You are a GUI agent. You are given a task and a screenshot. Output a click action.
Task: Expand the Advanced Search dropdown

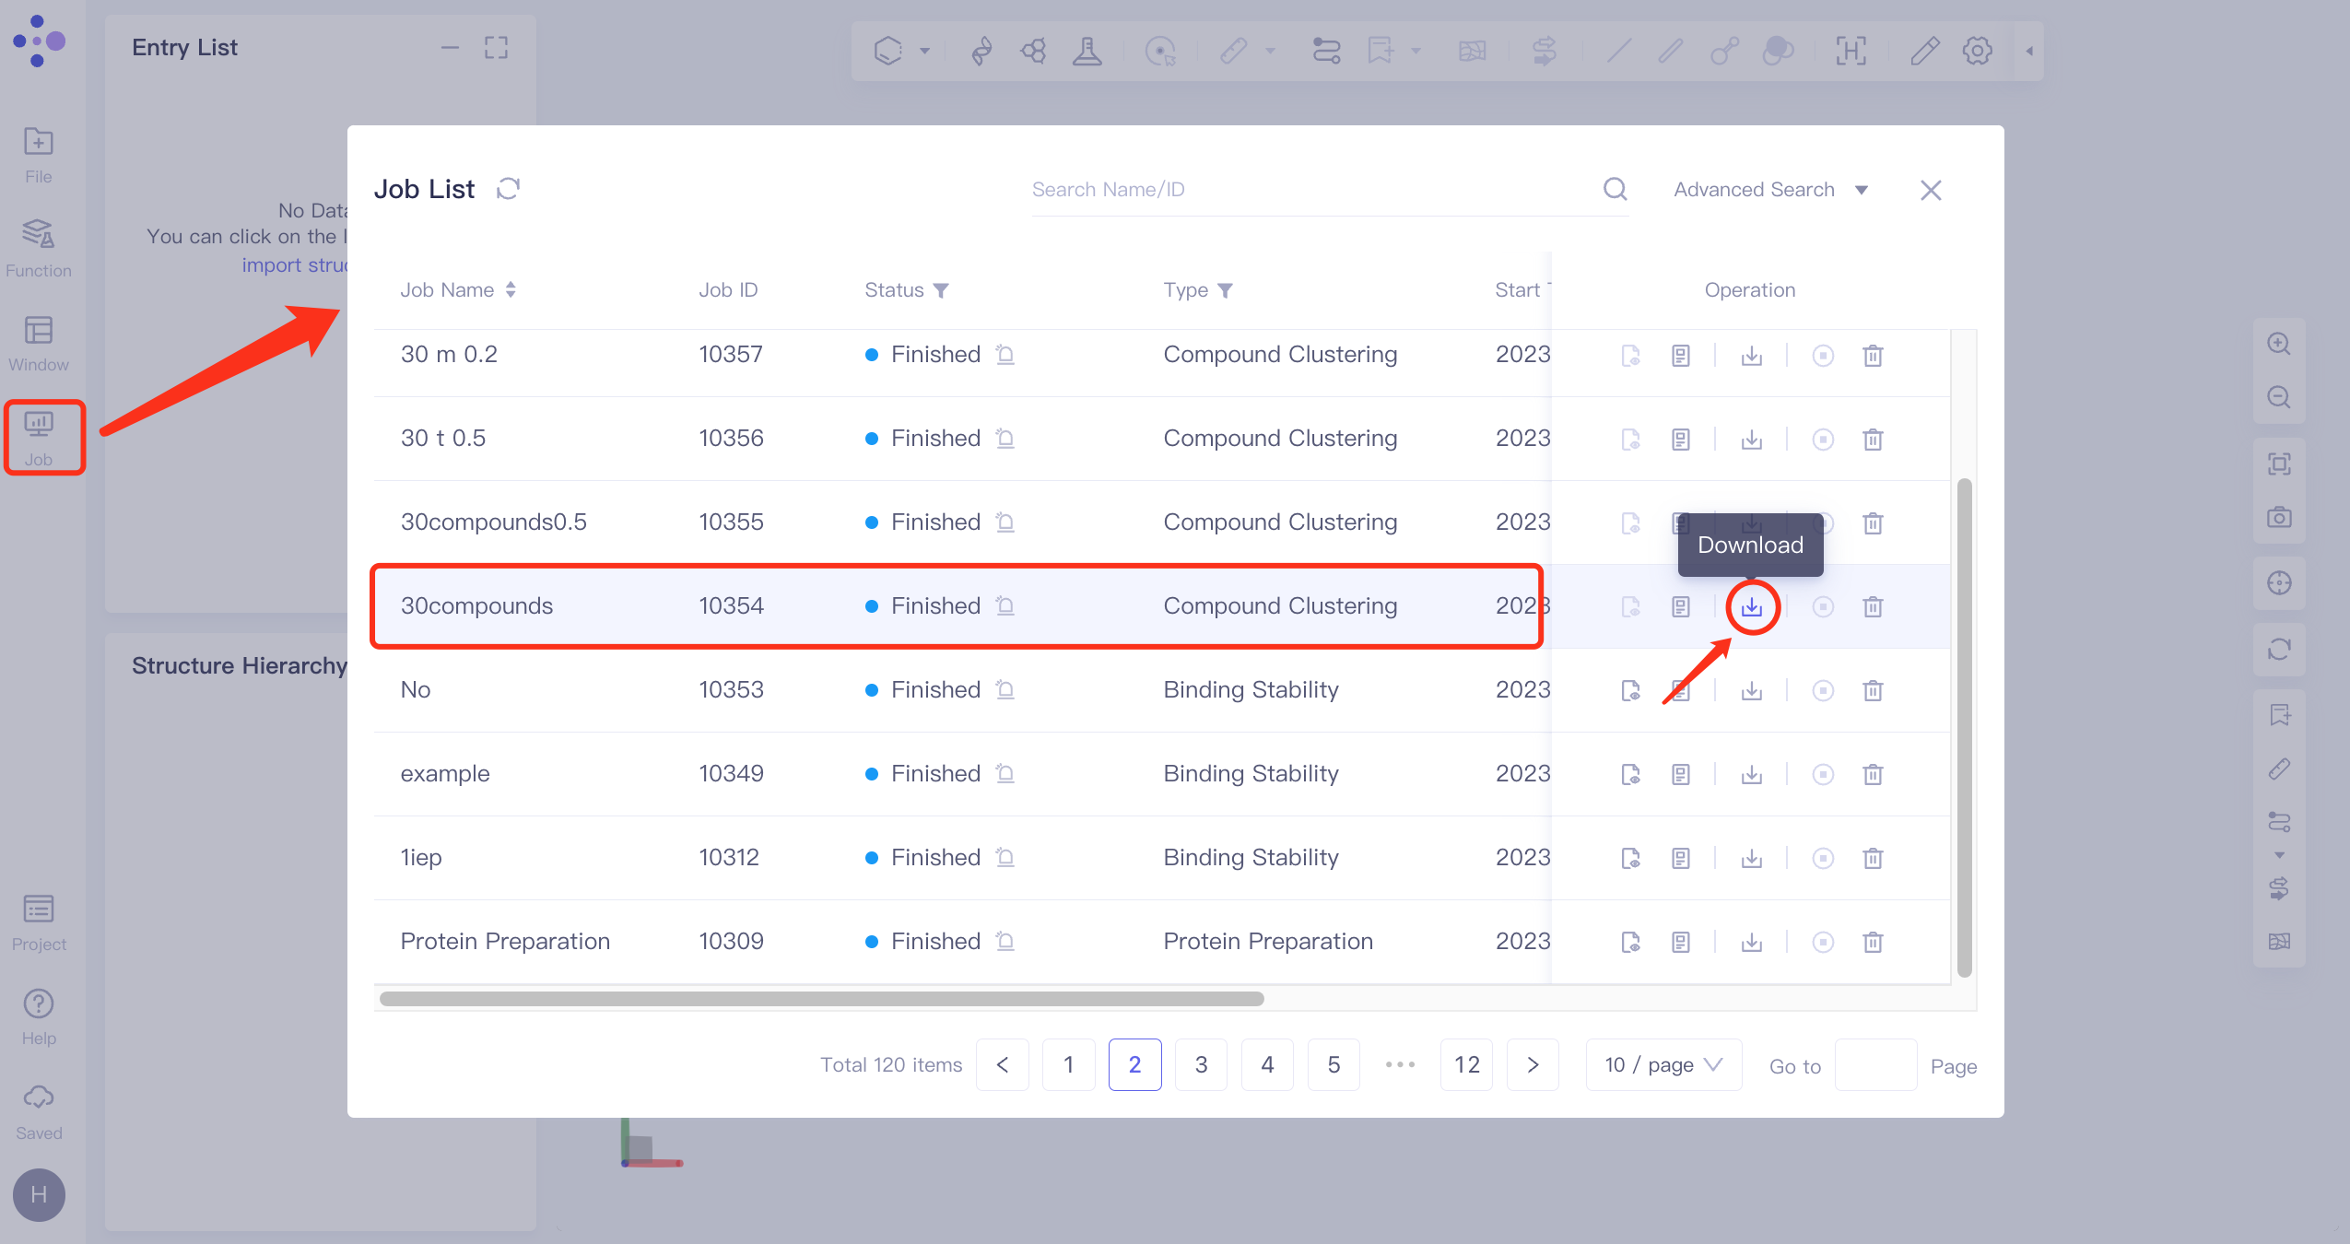[x=1769, y=189]
